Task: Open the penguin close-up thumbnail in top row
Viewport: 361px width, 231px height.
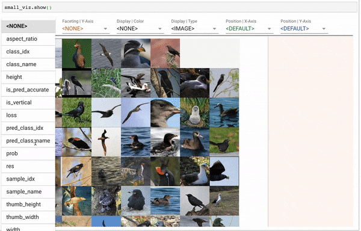Action: point(135,54)
